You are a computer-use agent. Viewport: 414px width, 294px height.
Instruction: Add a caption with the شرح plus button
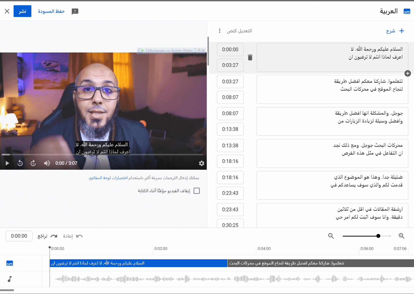click(395, 31)
